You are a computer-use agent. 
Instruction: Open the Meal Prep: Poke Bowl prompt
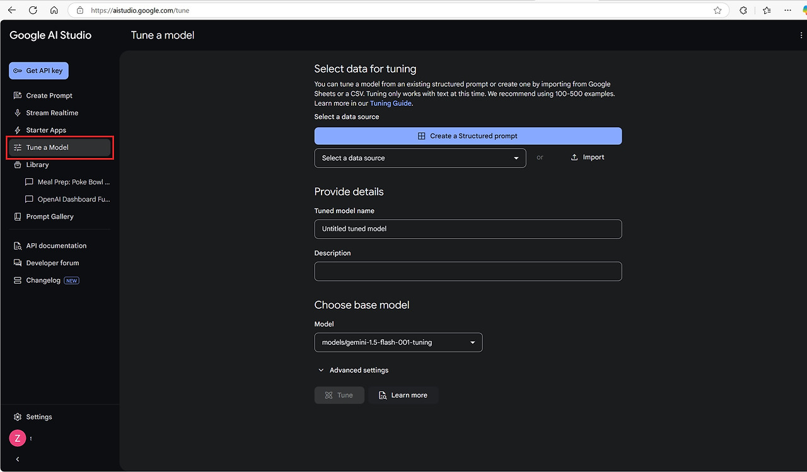(66, 182)
